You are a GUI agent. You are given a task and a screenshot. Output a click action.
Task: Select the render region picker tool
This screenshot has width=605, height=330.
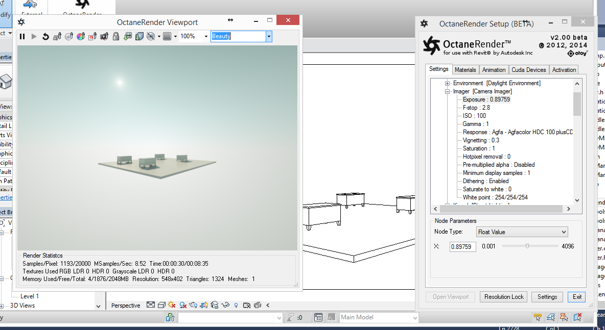[x=92, y=36]
